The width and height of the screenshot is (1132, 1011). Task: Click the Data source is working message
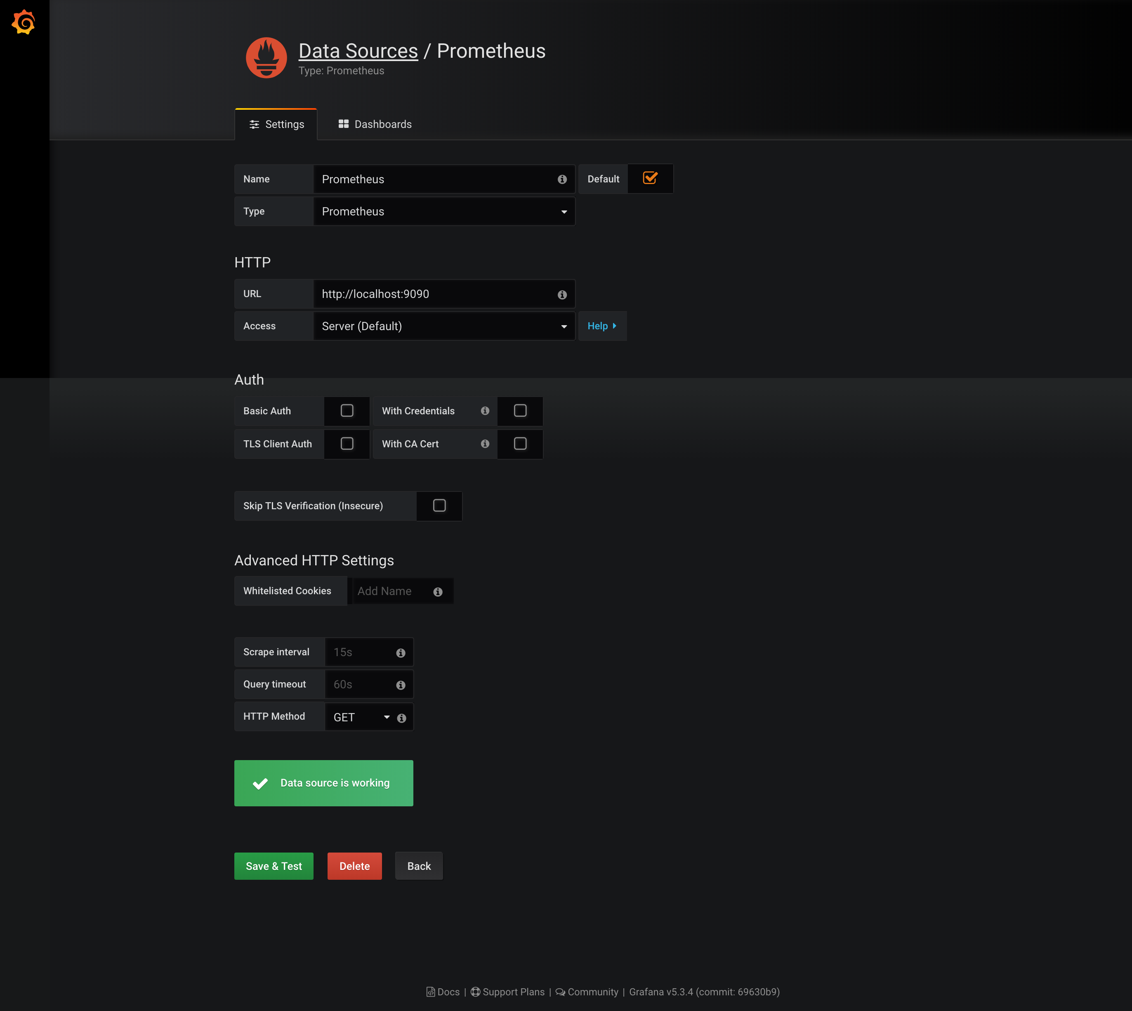point(323,783)
